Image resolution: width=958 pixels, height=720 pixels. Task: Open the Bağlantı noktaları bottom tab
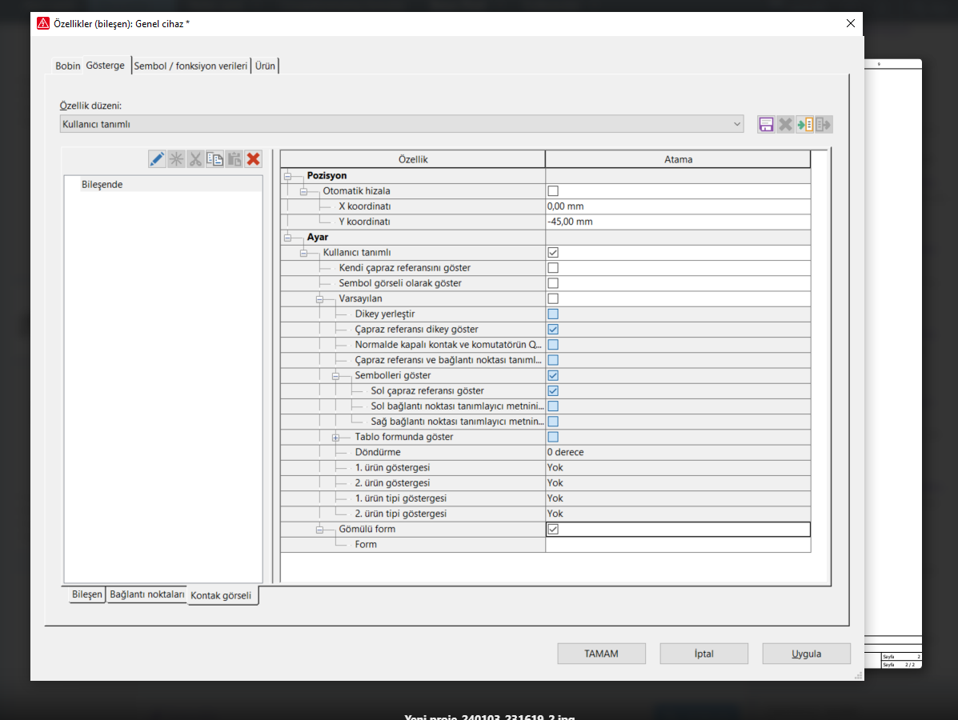tap(147, 594)
